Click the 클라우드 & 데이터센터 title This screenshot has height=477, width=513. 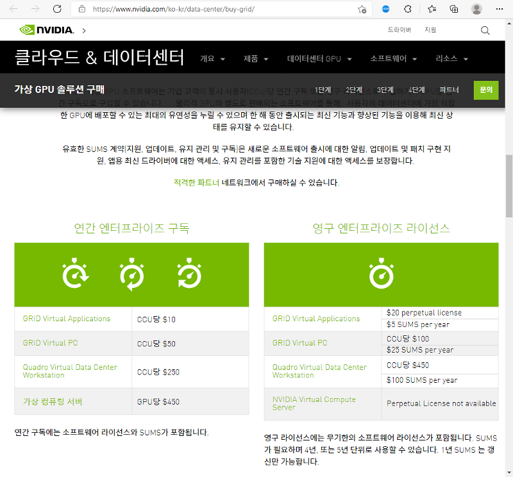99,57
